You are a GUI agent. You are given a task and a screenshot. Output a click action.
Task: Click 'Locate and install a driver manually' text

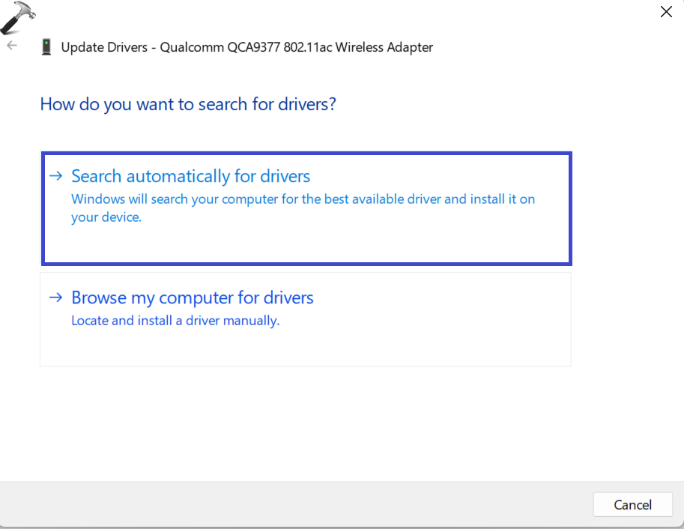175,321
